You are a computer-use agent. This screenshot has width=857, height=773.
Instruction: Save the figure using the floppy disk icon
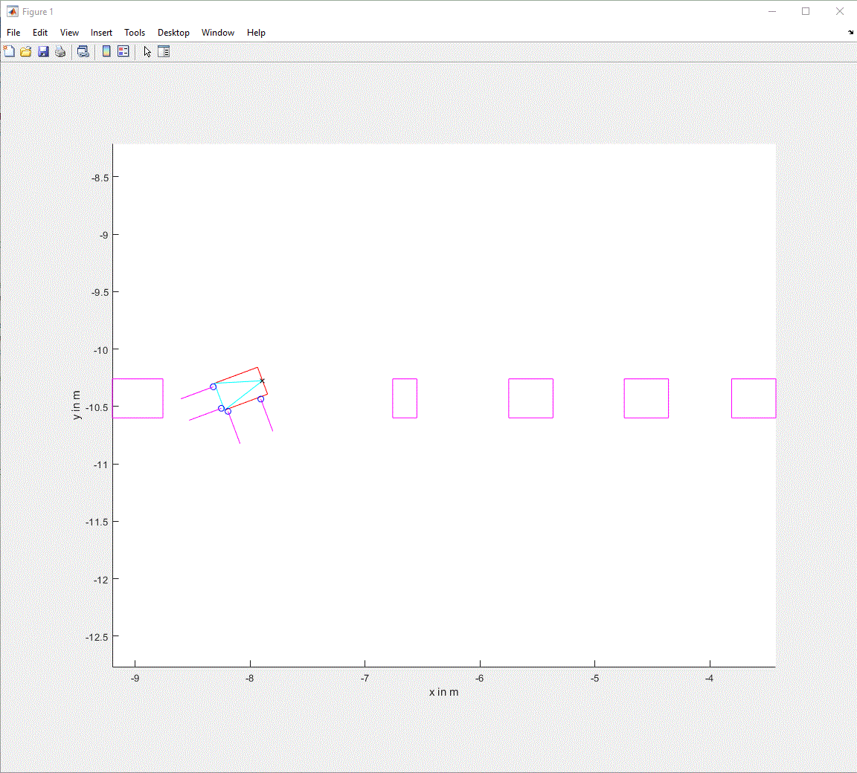[43, 51]
